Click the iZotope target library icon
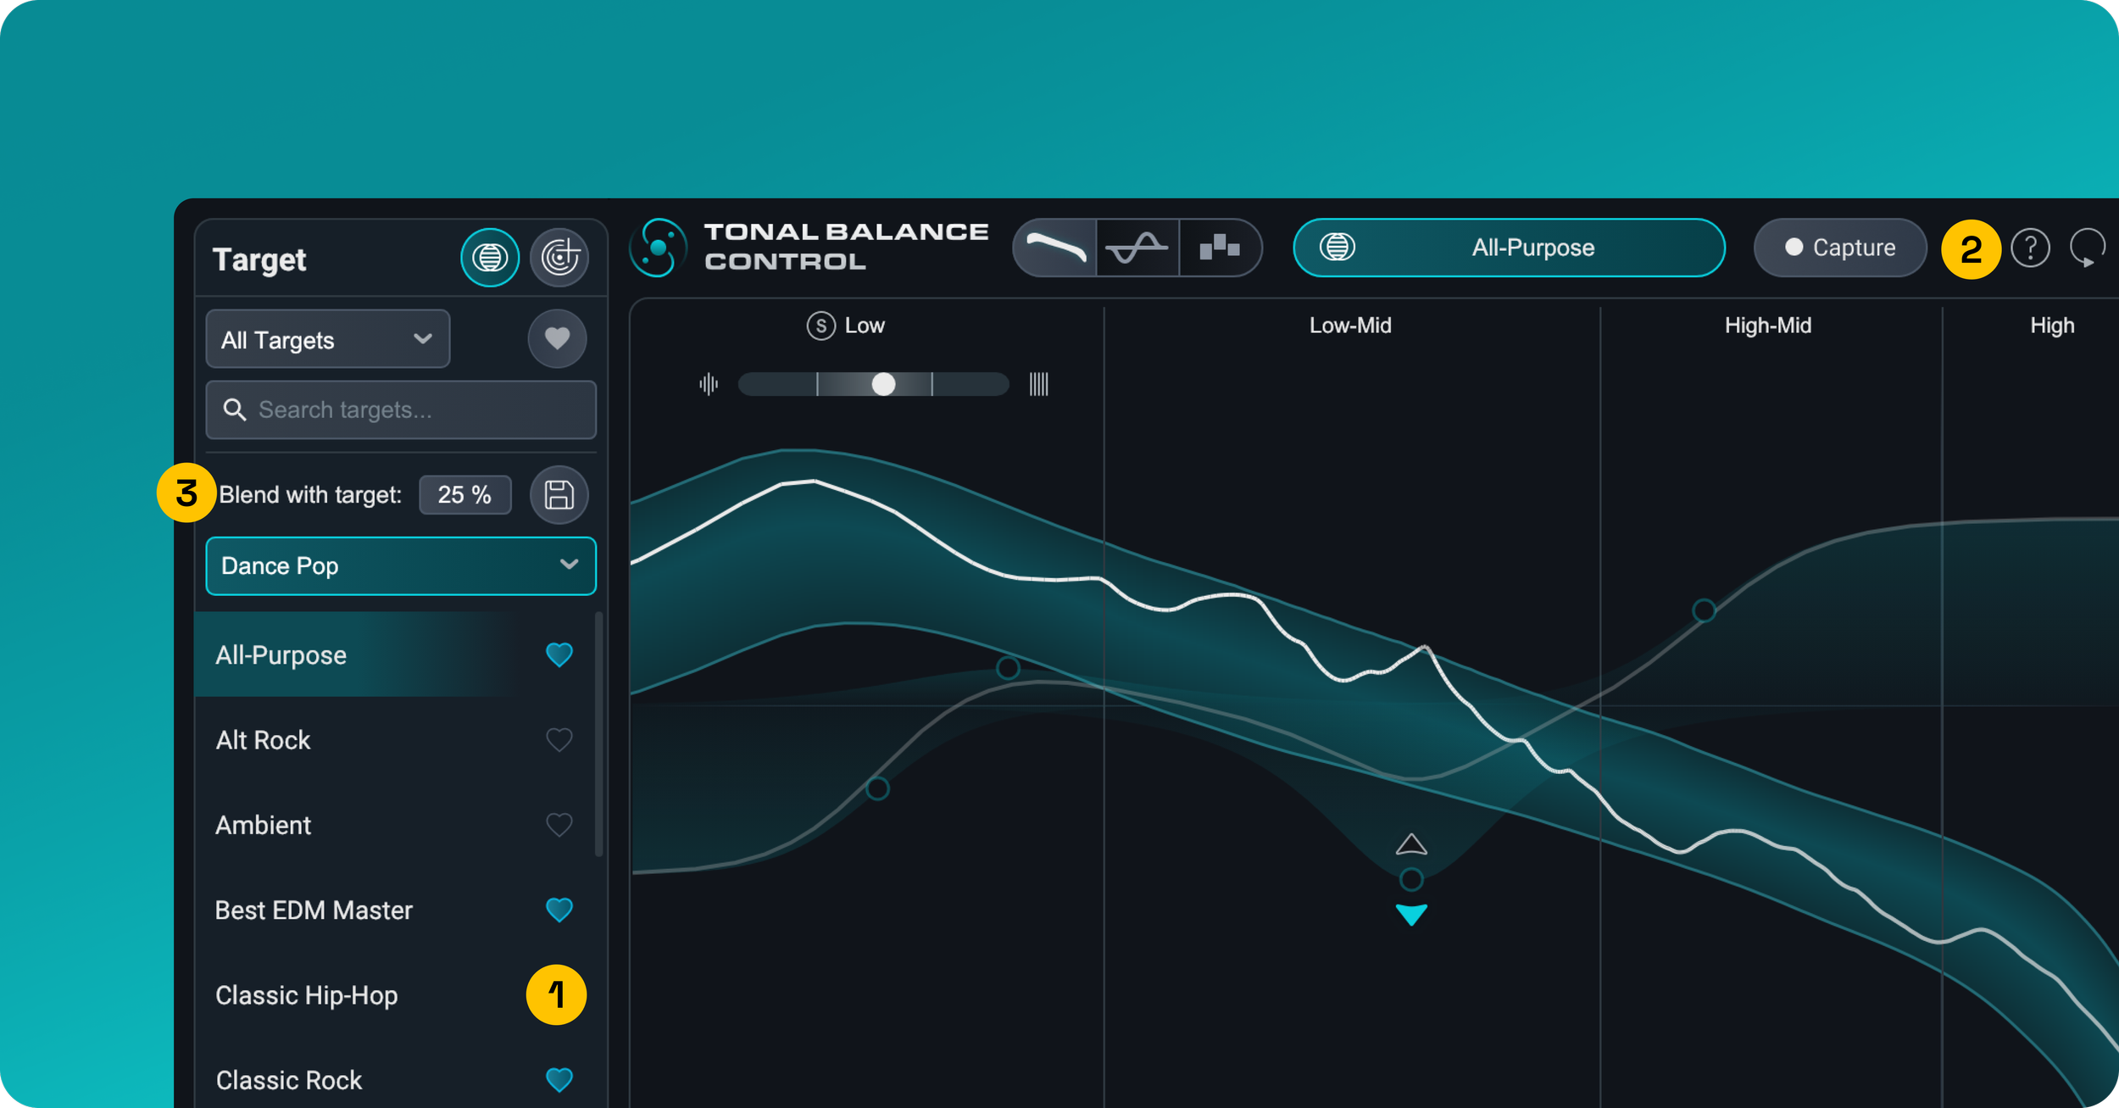This screenshot has height=1108, width=2119. click(490, 257)
